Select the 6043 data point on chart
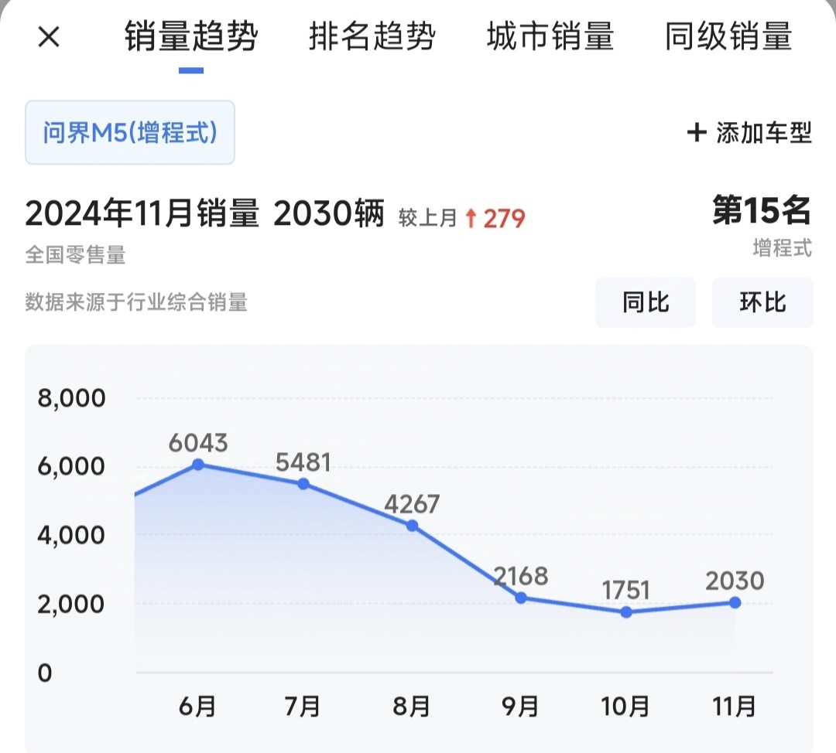Viewport: 836px width, 753px height. tap(198, 465)
